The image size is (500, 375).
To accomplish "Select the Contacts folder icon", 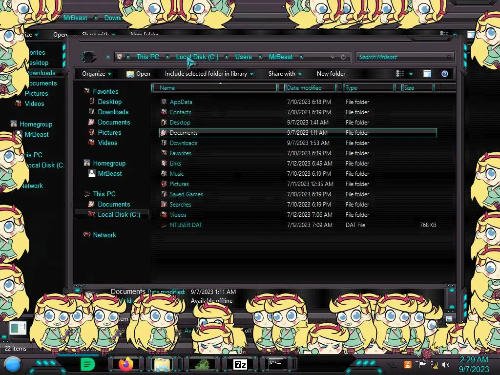I will [164, 112].
